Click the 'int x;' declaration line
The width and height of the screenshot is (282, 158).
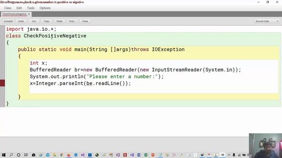(x=38, y=63)
